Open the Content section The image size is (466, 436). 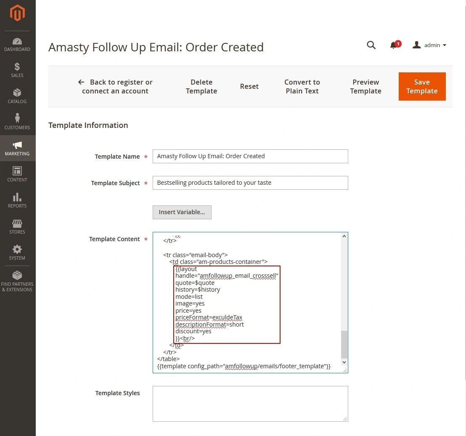point(17,174)
